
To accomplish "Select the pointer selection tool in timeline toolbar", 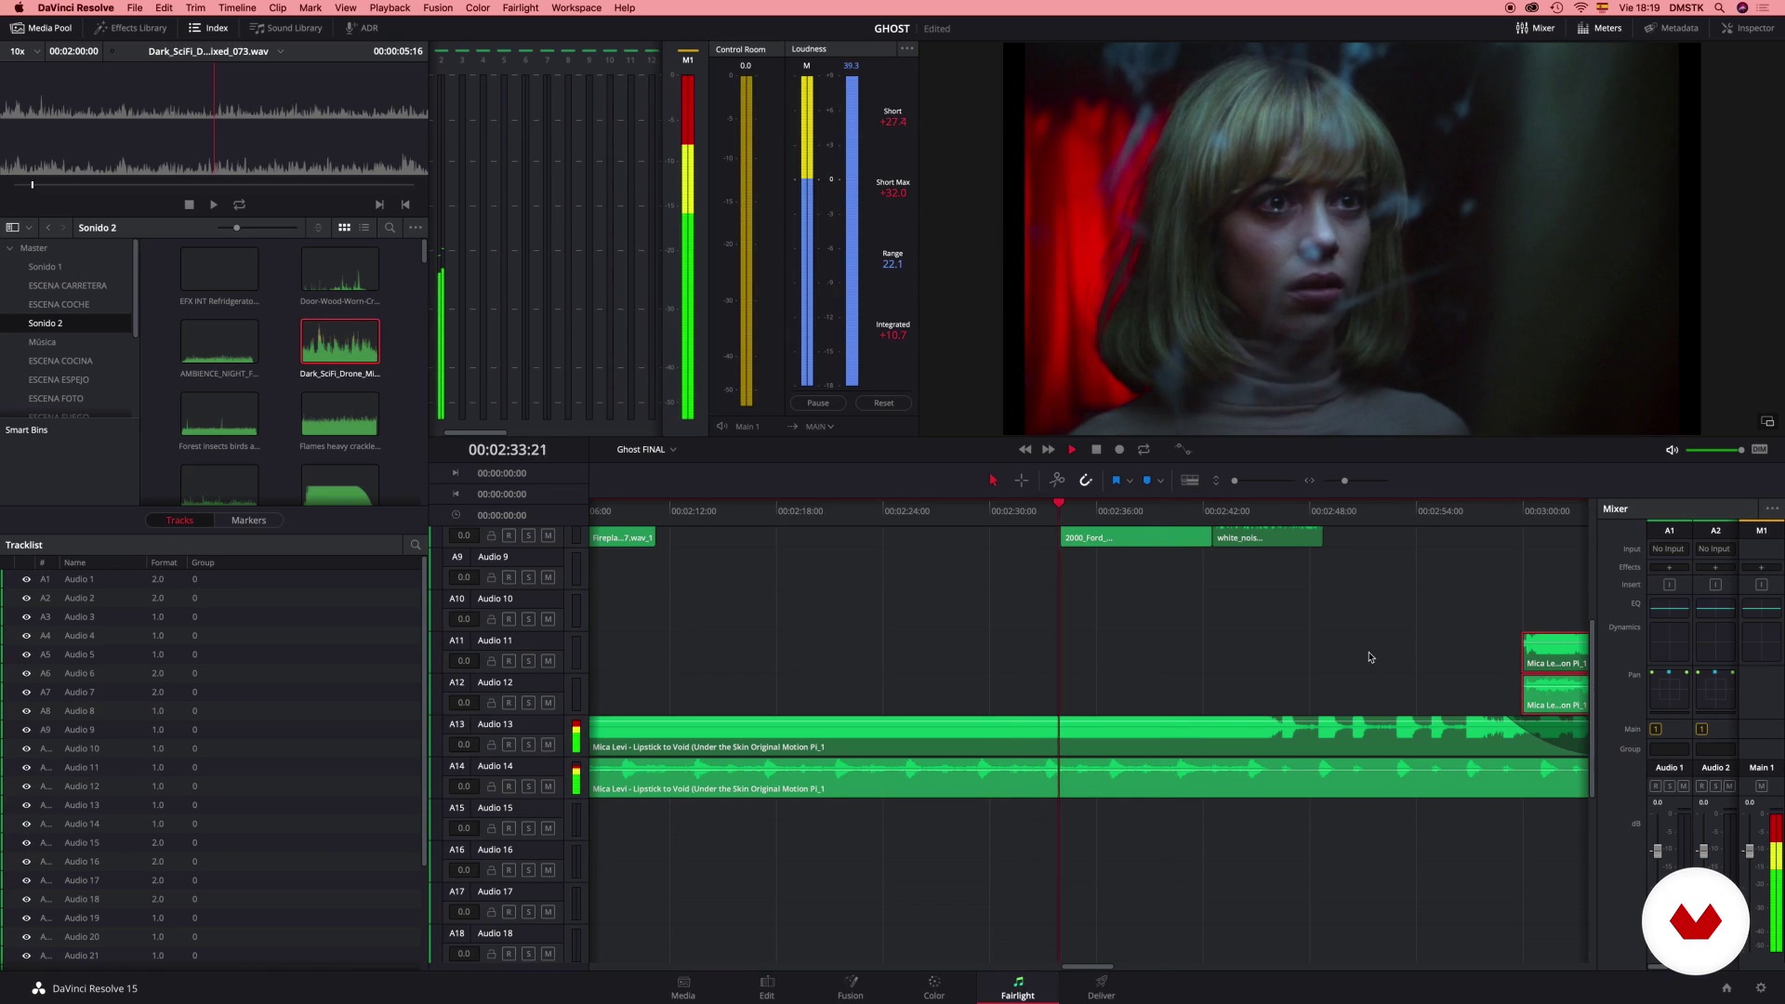I will 993,481.
